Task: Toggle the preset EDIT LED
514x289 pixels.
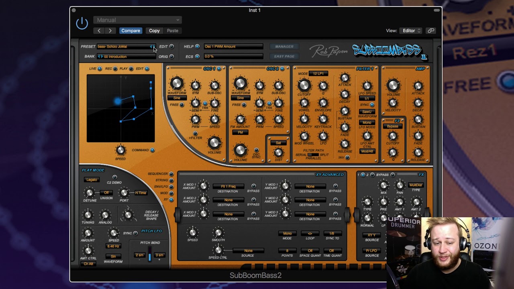Action: (172, 47)
